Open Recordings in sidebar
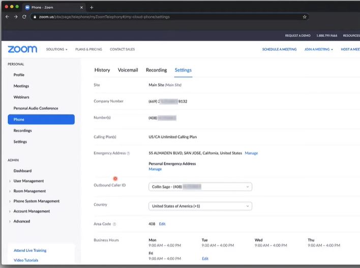360x268 pixels. click(x=22, y=131)
